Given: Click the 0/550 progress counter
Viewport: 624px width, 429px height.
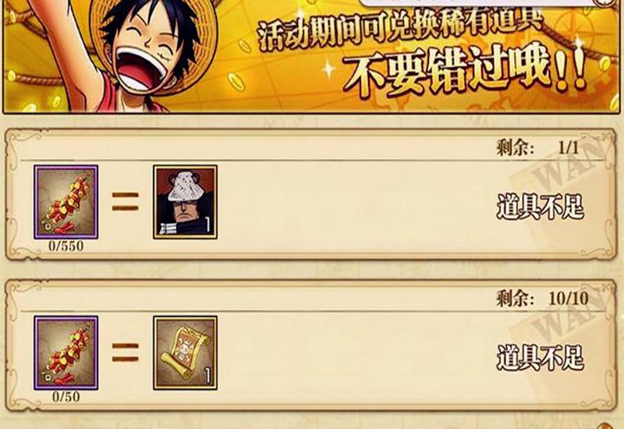Looking at the screenshot, I should click(x=66, y=246).
